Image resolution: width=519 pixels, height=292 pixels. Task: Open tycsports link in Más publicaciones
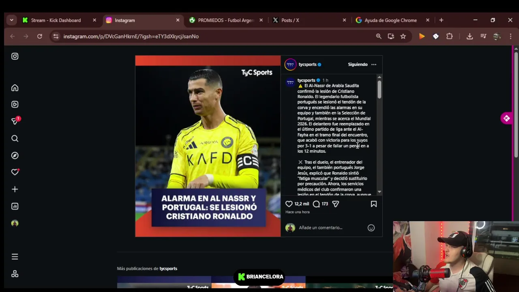(x=168, y=268)
